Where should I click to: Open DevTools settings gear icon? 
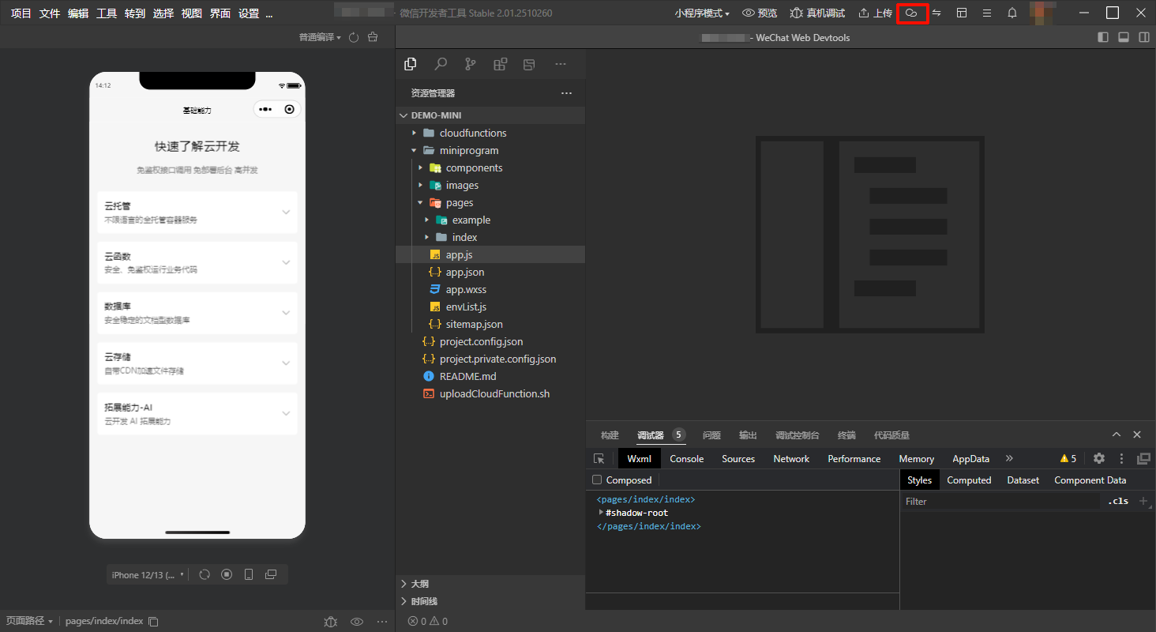pos(1099,459)
